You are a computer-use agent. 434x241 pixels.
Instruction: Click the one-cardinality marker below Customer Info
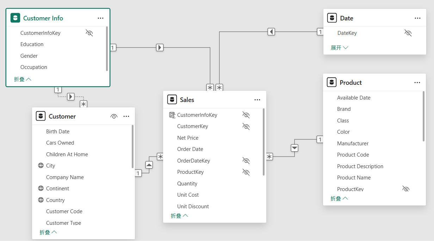58,89
